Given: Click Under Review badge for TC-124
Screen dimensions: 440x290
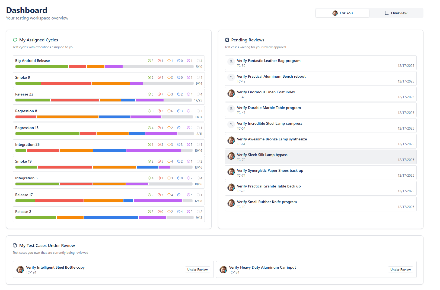Looking at the screenshot, I should tap(197, 270).
